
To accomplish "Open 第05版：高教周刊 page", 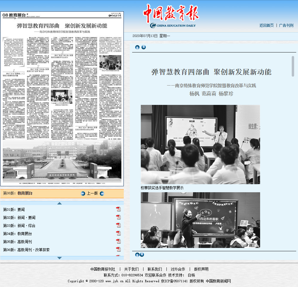I will pos(17,242).
